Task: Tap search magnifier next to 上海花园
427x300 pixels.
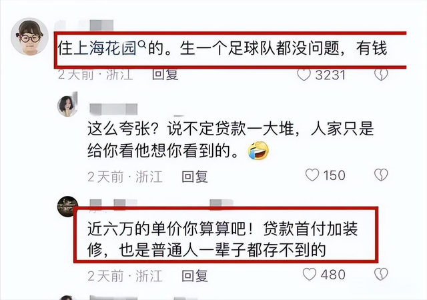Action: click(x=142, y=44)
